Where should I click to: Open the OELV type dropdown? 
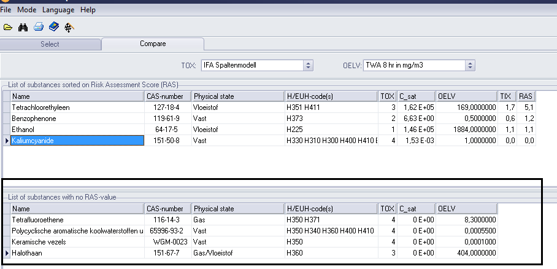pos(470,65)
